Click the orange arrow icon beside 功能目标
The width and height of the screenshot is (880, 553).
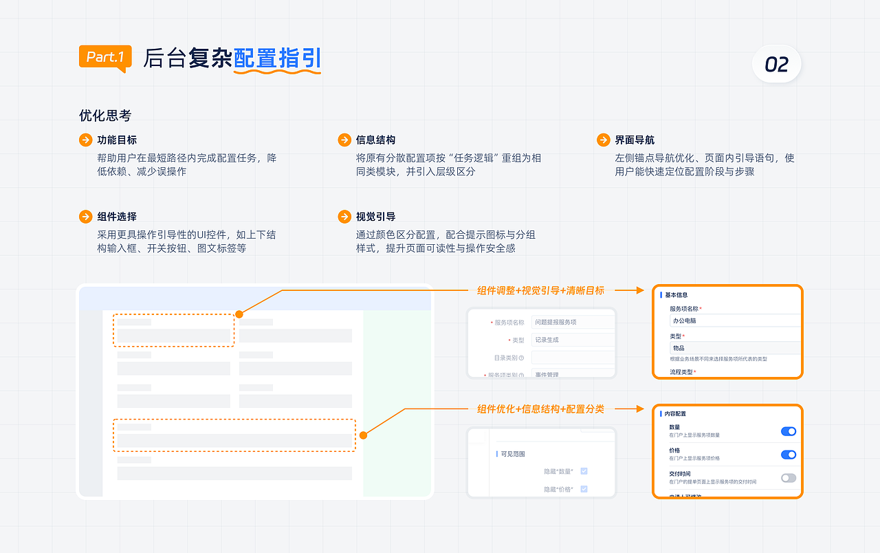coord(85,140)
